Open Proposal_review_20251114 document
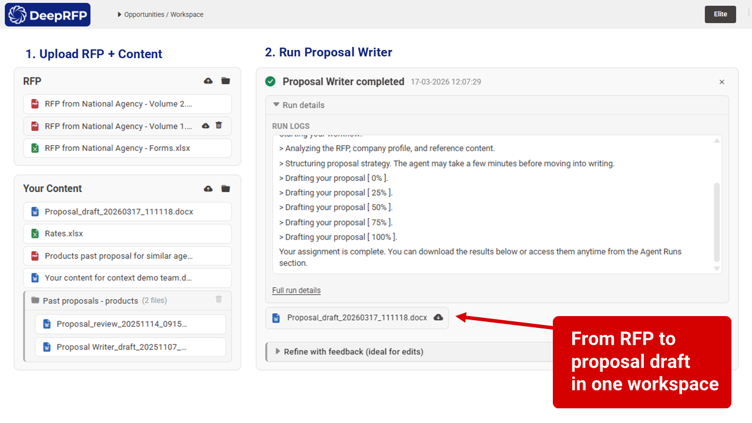Image resolution: width=752 pixels, height=423 pixels. click(x=130, y=324)
